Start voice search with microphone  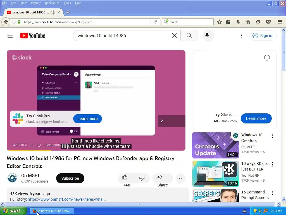coord(207,35)
